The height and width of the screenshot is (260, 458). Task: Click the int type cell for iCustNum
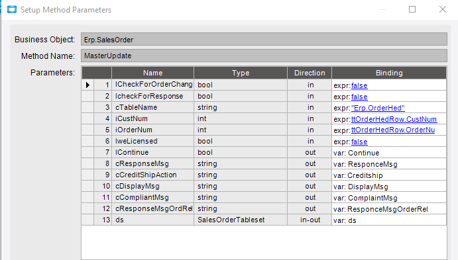[x=241, y=118]
